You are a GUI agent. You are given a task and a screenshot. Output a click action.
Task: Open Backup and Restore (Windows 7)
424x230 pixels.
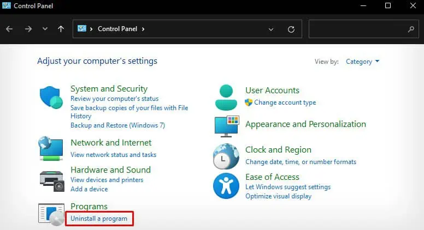point(117,125)
